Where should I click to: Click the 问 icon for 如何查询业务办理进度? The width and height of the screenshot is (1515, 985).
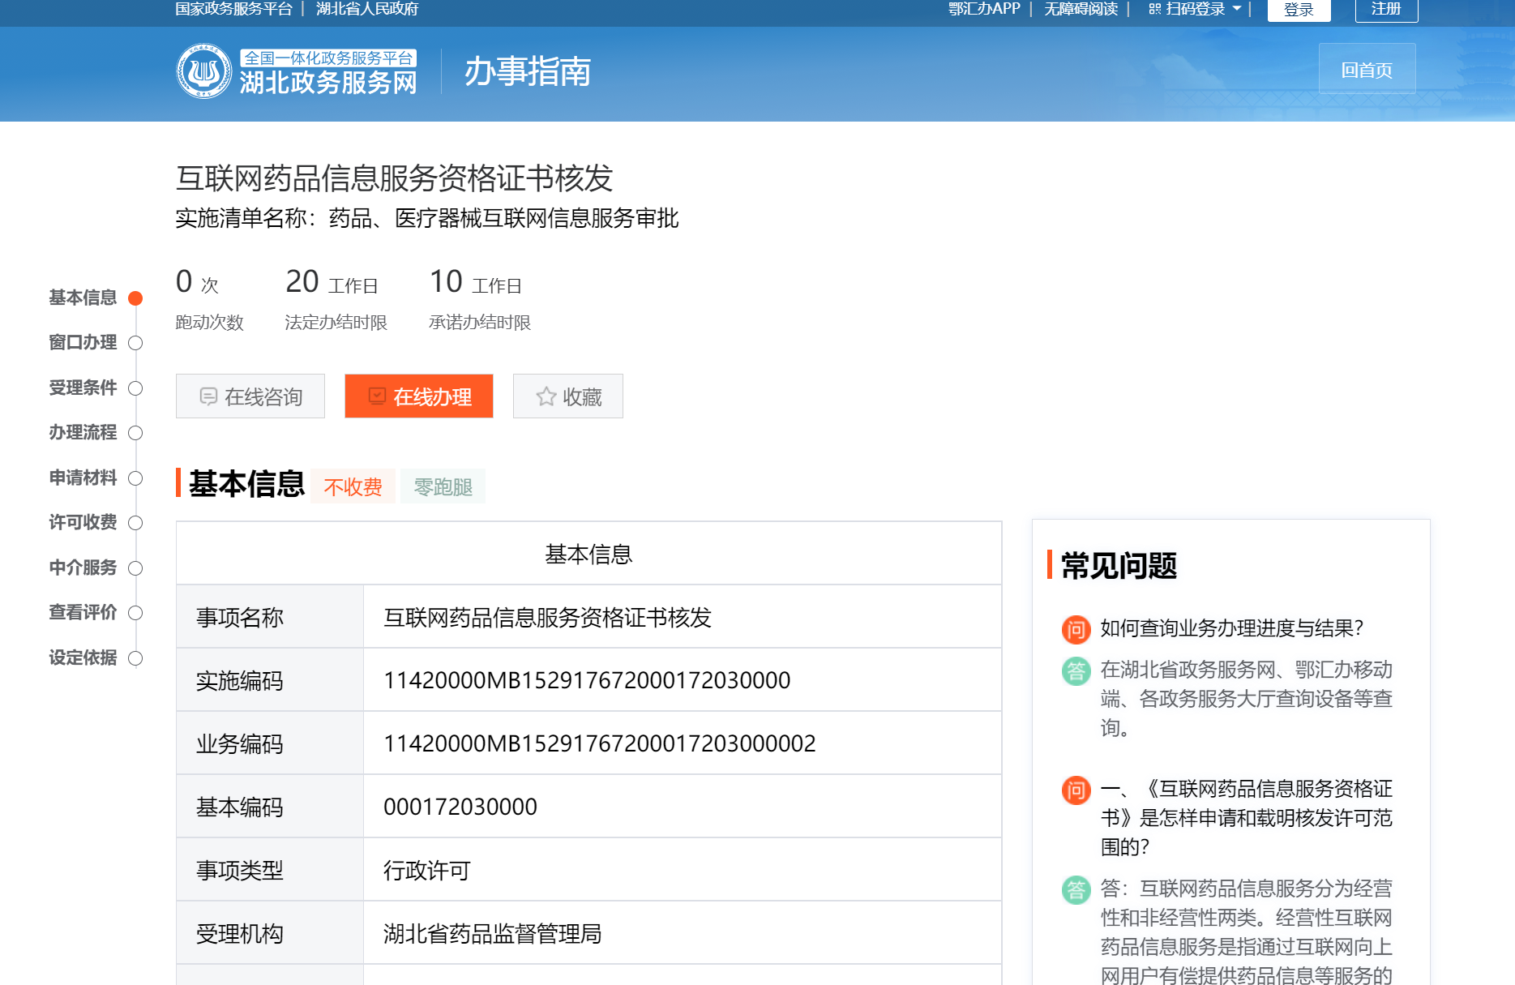pos(1076,629)
